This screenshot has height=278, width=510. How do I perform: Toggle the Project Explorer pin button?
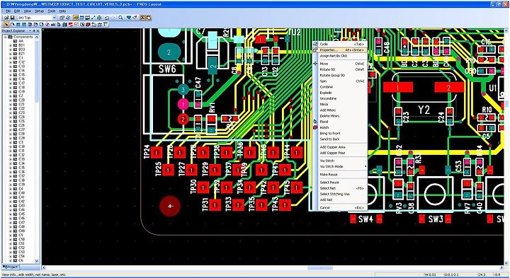coord(34,30)
